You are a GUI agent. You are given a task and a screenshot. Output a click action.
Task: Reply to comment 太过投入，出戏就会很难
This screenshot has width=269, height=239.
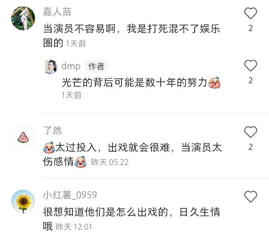[x=132, y=155]
